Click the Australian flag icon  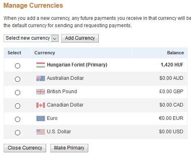(x=40, y=78)
